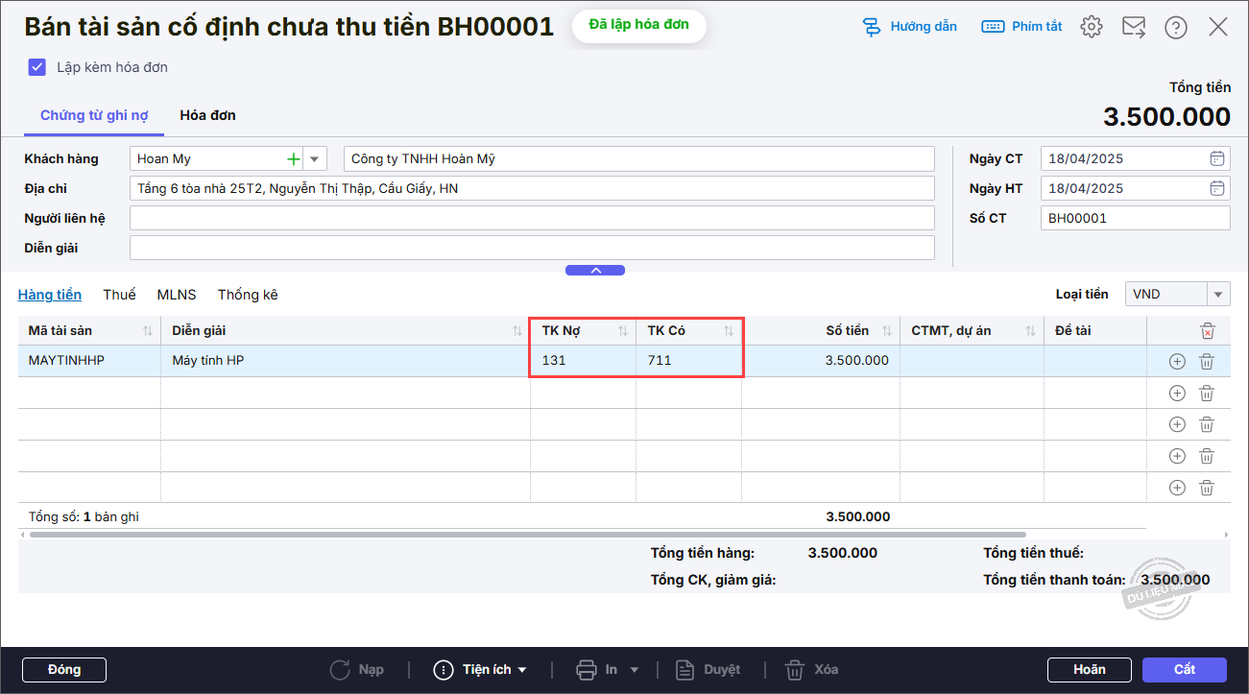This screenshot has height=694, width=1249.
Task: Click the green plus to add customer
Action: coord(294,158)
